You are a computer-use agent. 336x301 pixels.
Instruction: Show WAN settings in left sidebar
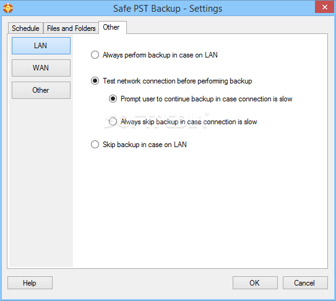tap(41, 68)
